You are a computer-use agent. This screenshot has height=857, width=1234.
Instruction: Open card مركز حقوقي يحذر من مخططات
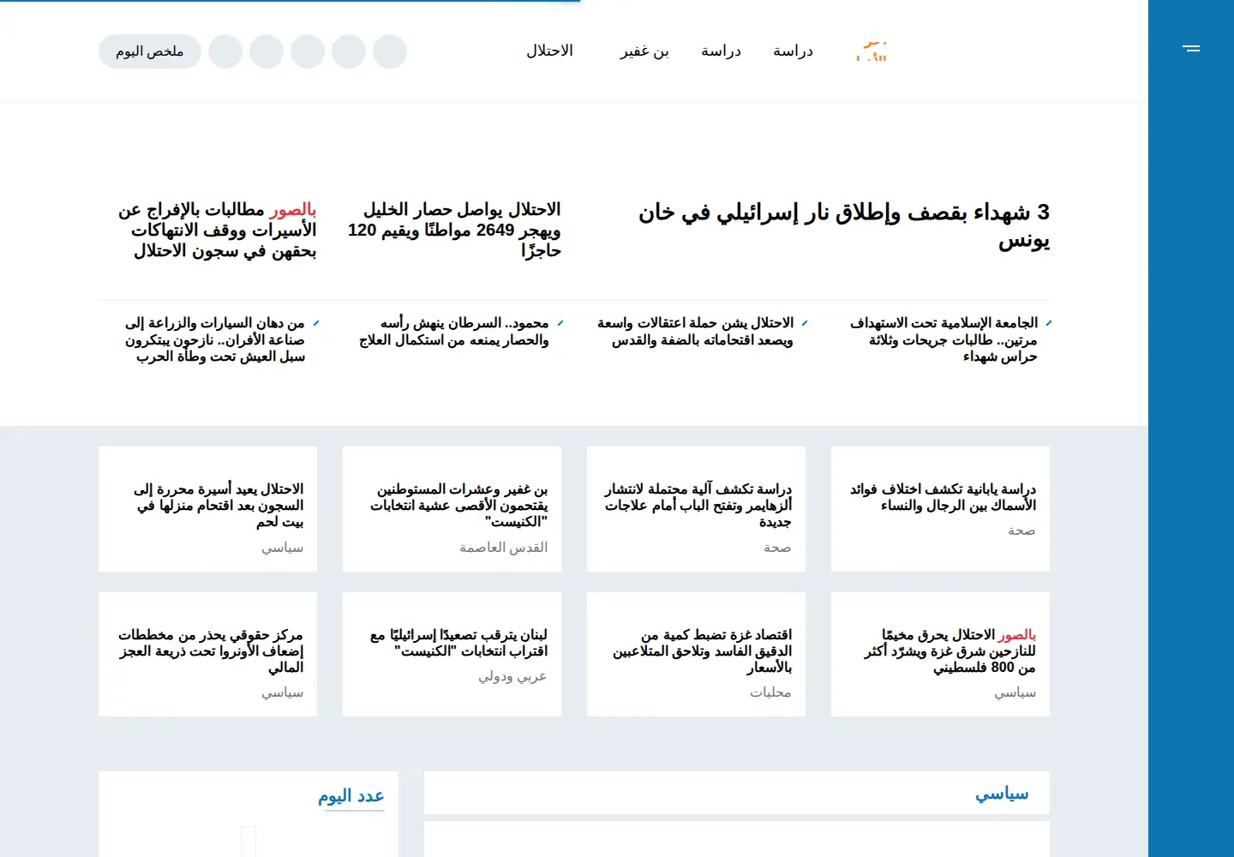pyautogui.click(x=211, y=650)
